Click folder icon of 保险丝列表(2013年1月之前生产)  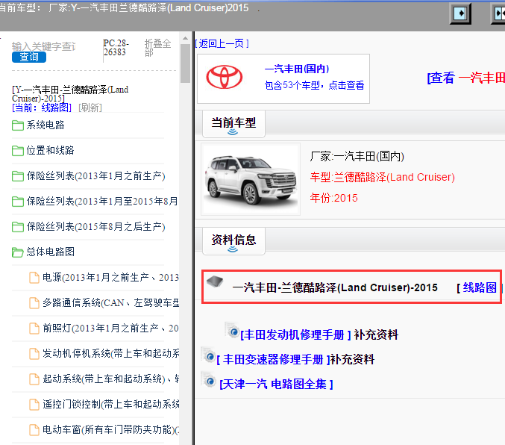point(18,176)
